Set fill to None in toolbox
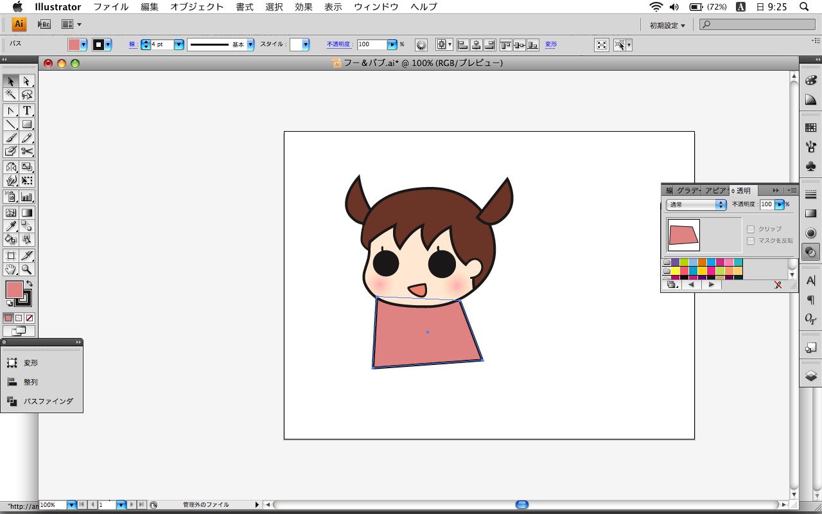Image resolution: width=822 pixels, height=514 pixels. click(x=30, y=318)
